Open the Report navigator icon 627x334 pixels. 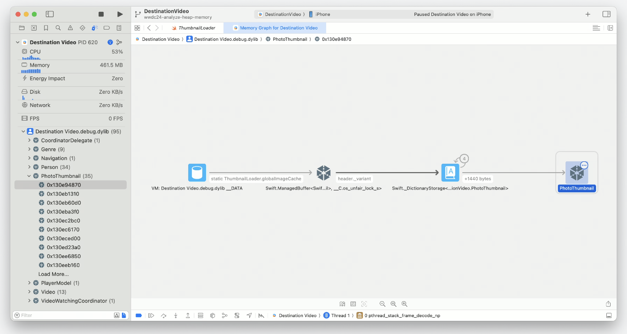(119, 28)
